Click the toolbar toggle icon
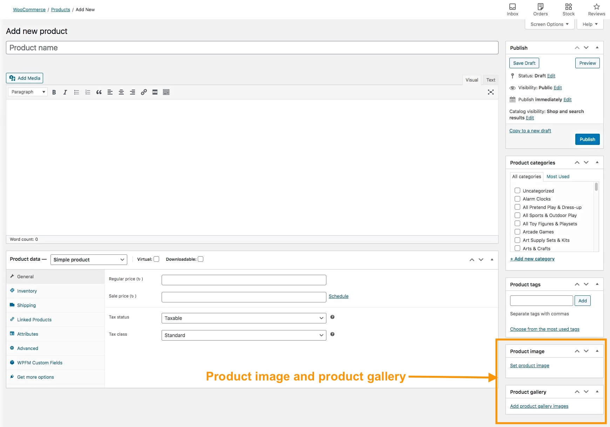 point(166,92)
